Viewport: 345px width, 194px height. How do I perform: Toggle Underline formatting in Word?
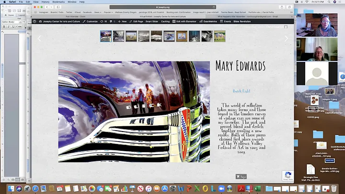tap(13, 27)
